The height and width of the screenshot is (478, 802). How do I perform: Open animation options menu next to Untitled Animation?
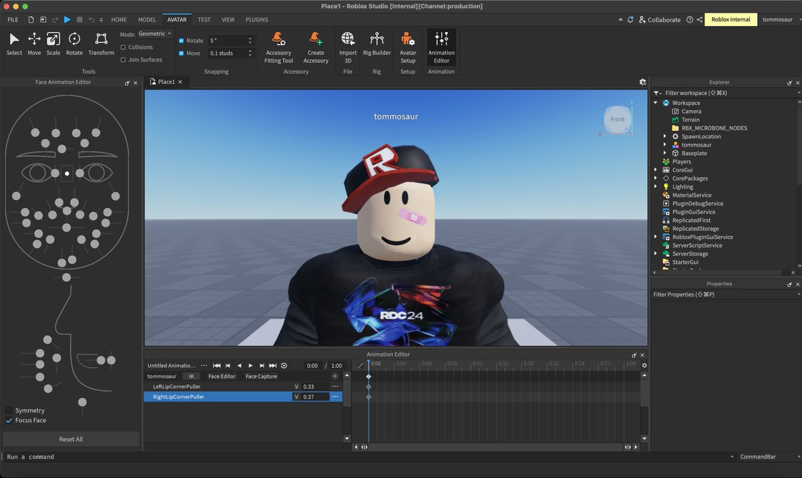point(203,366)
